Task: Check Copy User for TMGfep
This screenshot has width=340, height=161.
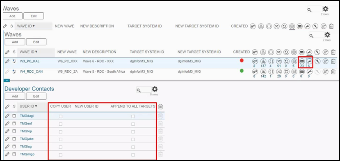Action: tap(61, 132)
